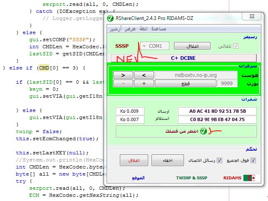Click the قطع disconnect button
Viewport: 268px width, 201px height.
pos(186,83)
